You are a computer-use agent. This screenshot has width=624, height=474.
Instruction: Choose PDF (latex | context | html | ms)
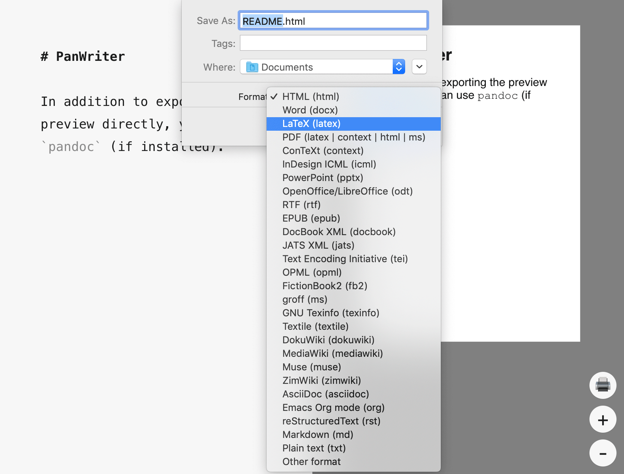pyautogui.click(x=354, y=137)
